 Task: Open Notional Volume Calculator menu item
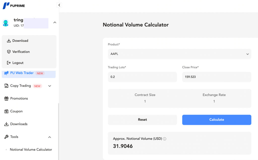(31, 149)
